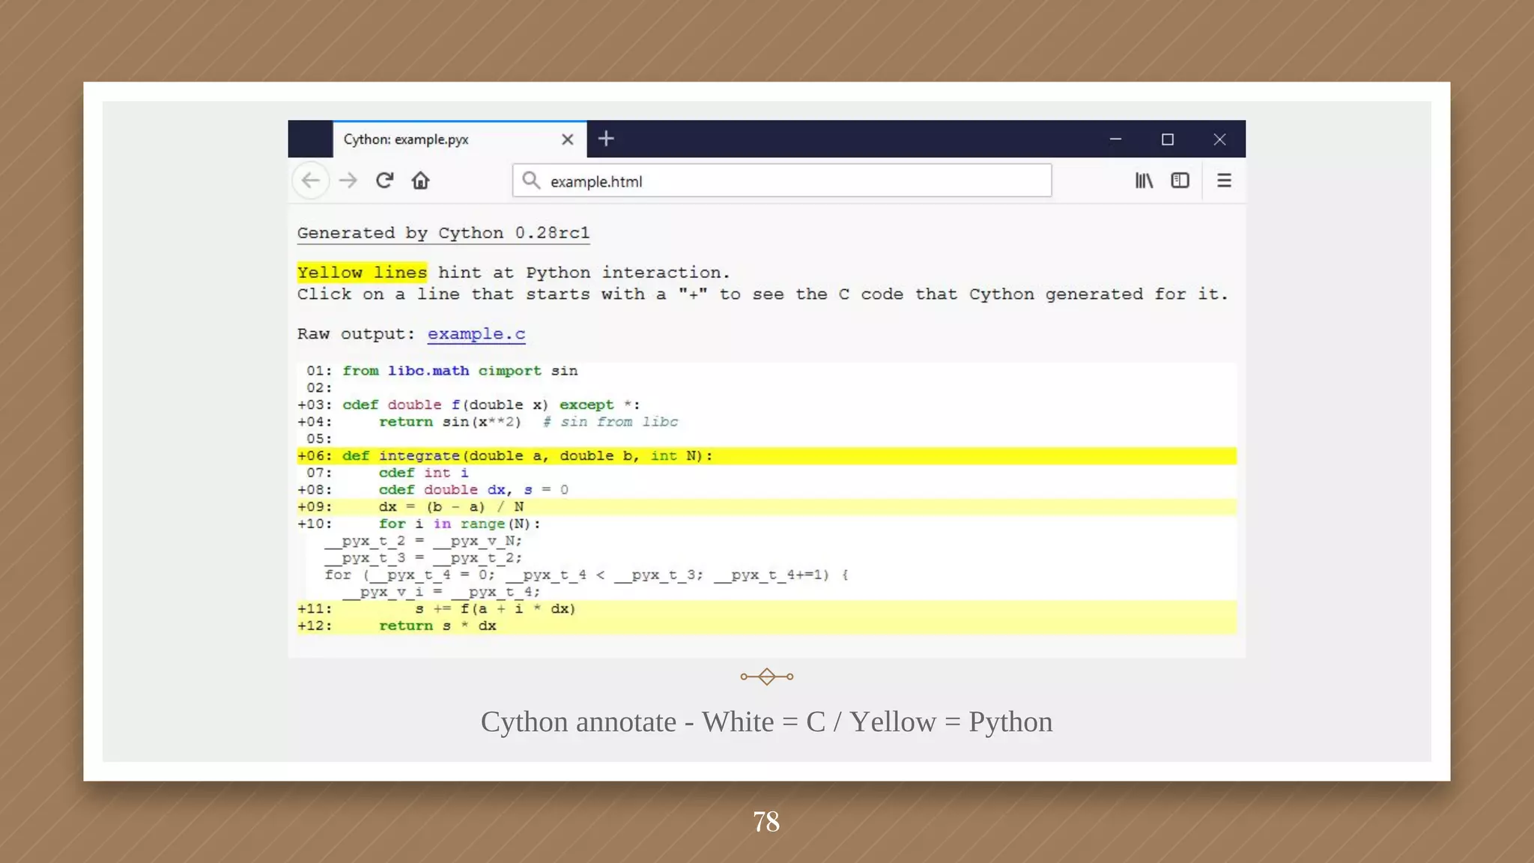Focus the example.html address field
The image size is (1534, 863).
[782, 181]
